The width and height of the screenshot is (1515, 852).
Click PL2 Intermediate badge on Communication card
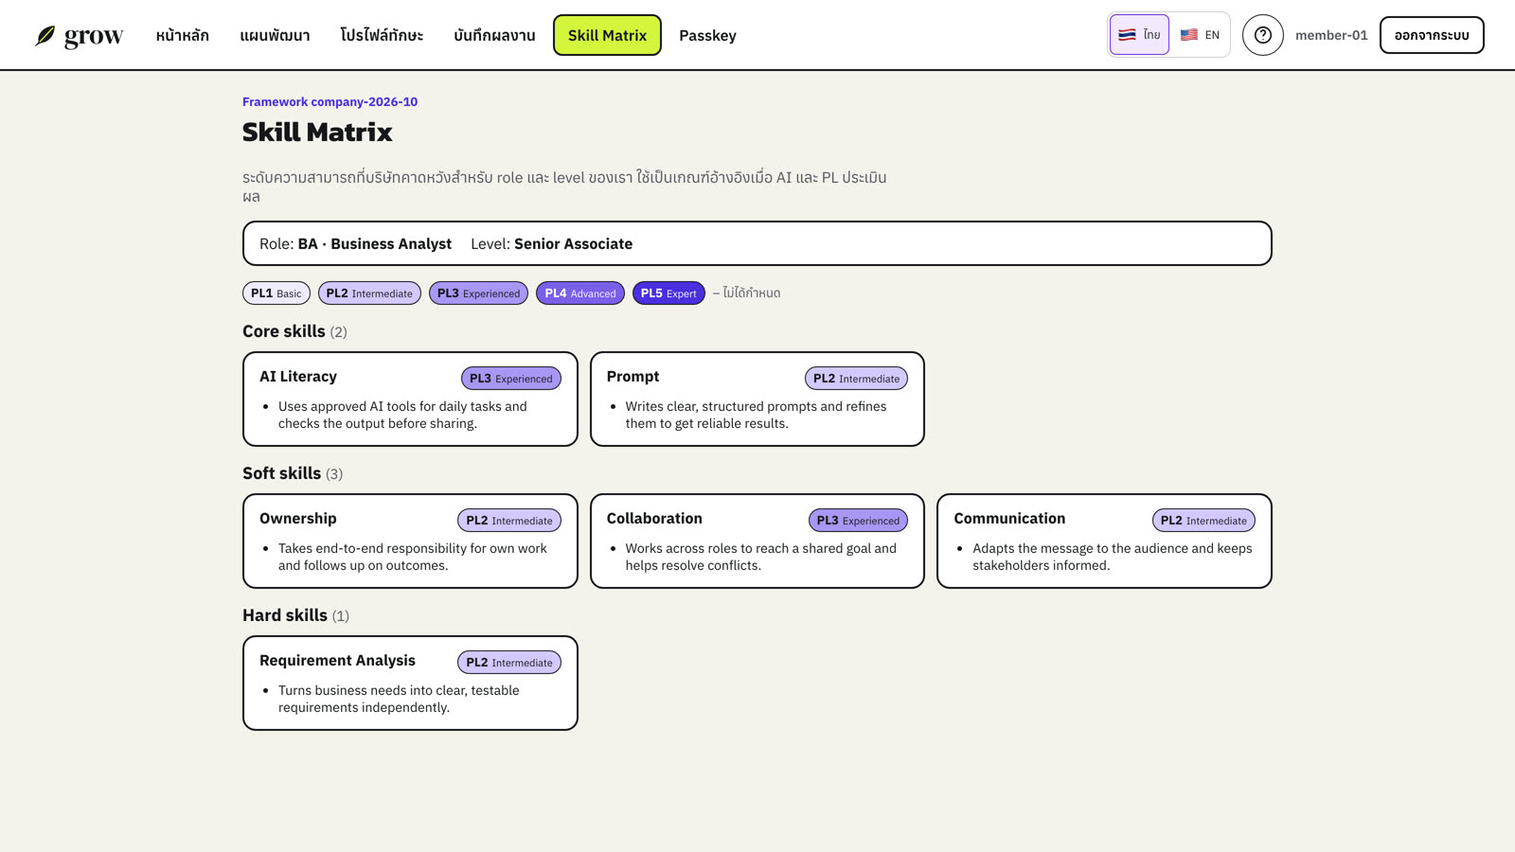tap(1203, 521)
